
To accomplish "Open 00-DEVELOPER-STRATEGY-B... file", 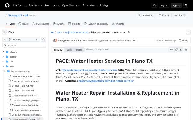I will tap(27, 76).
